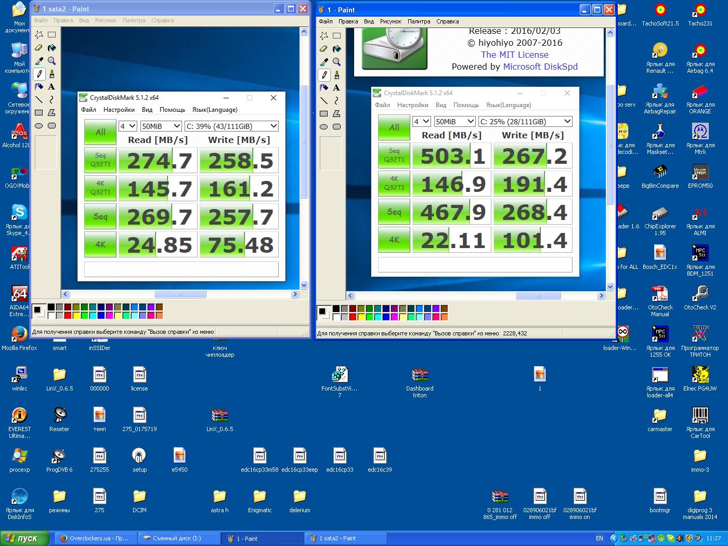The width and height of the screenshot is (728, 546).
Task: Select the OtoCheck V2 desktop icon
Action: 700,298
